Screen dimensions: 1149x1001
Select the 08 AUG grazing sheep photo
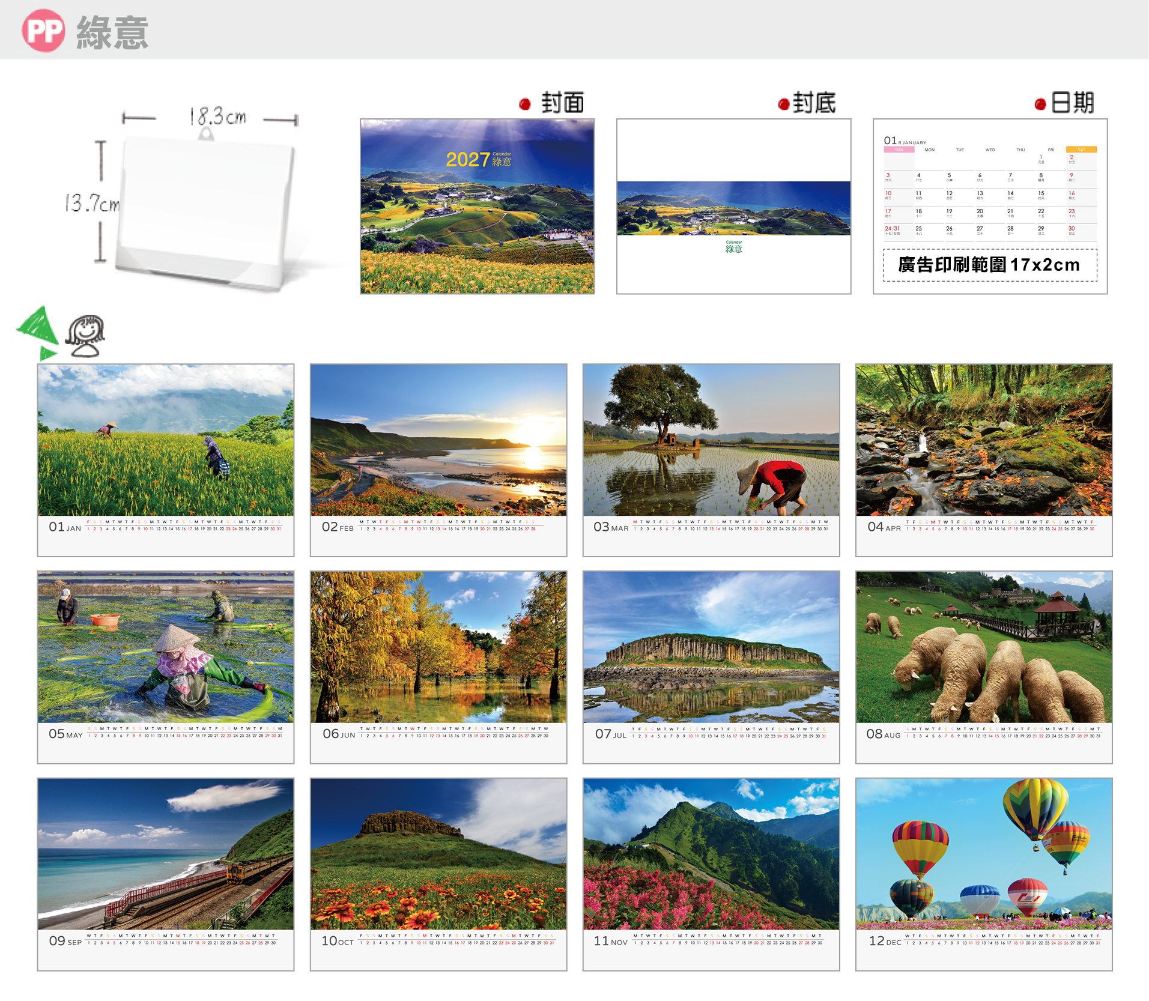pyautogui.click(x=984, y=647)
